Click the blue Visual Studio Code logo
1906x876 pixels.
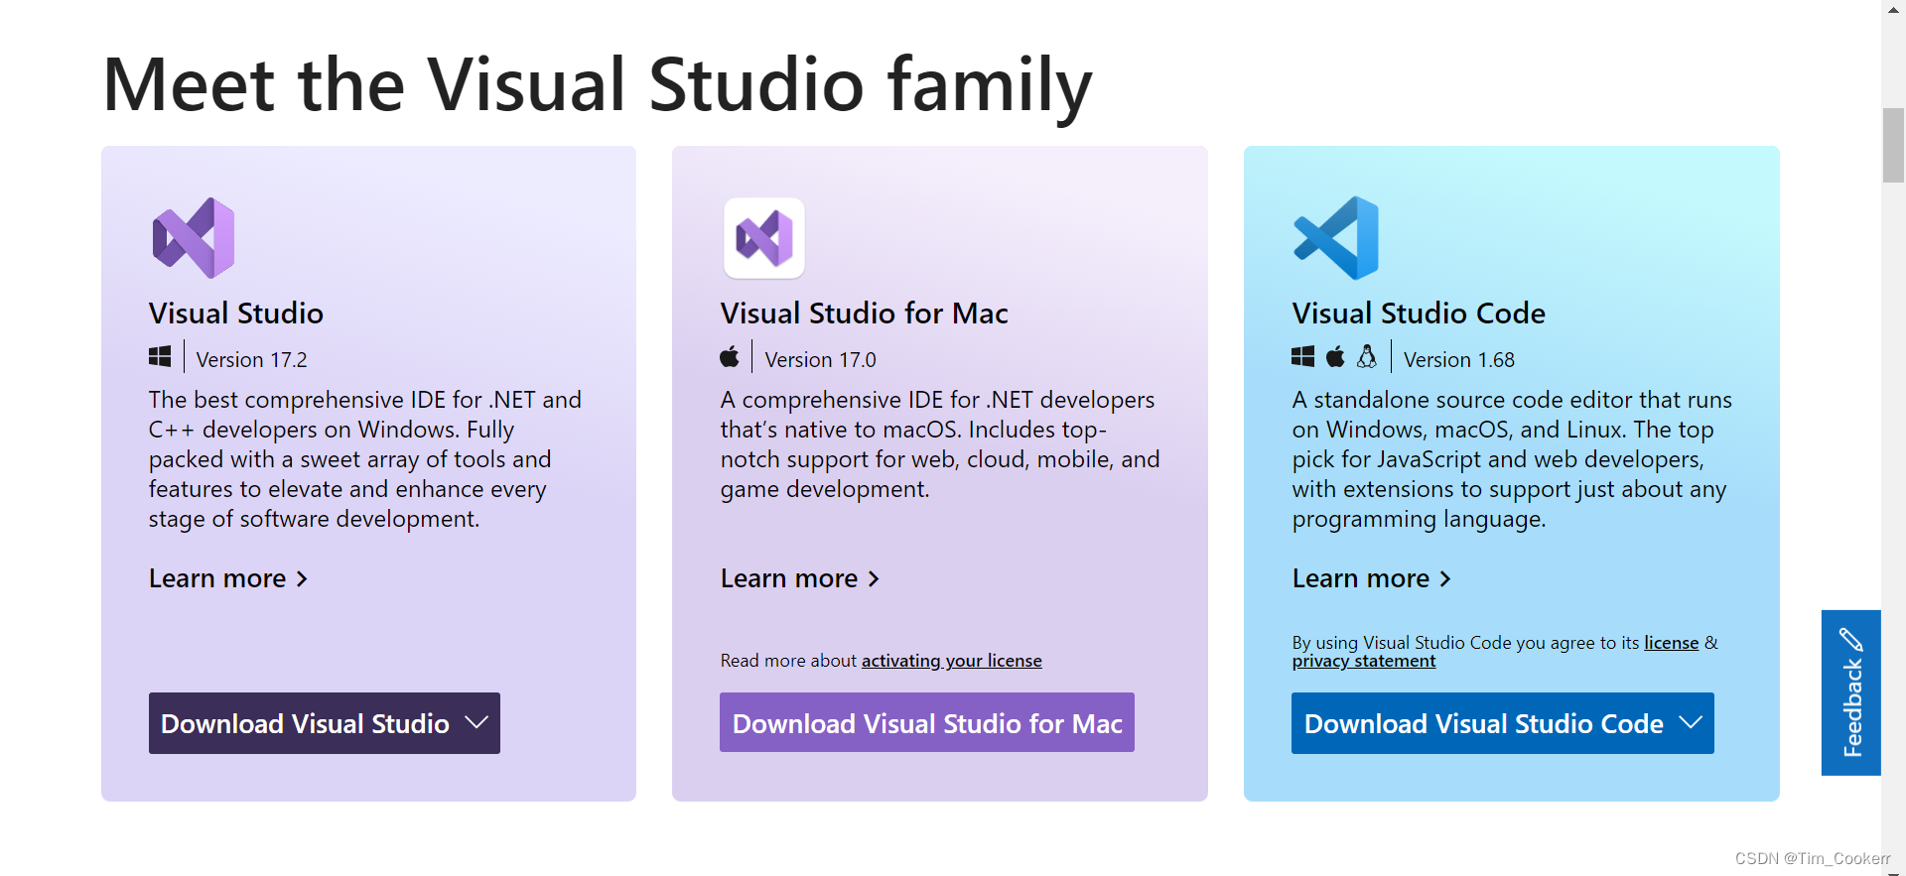click(x=1336, y=238)
